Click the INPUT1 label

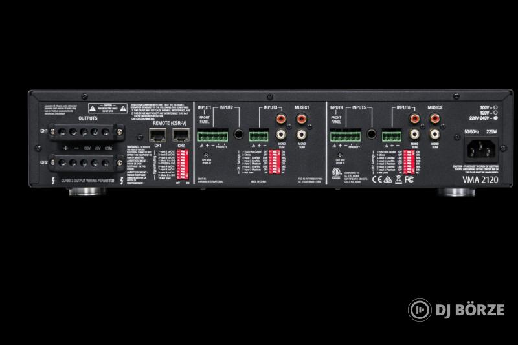click(x=205, y=107)
